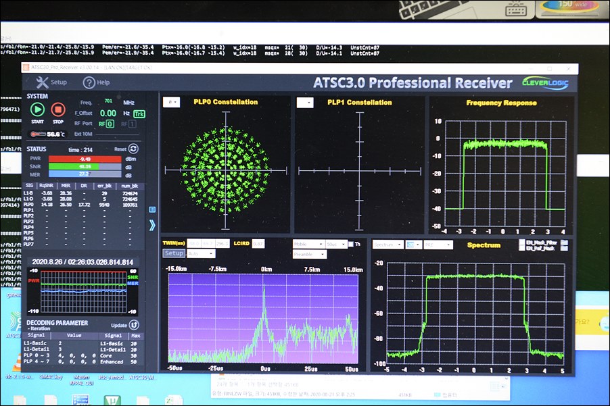Viewport: 610px width, 406px height.
Task: Click the L1-Basic iteration value 2
Action: [60, 343]
